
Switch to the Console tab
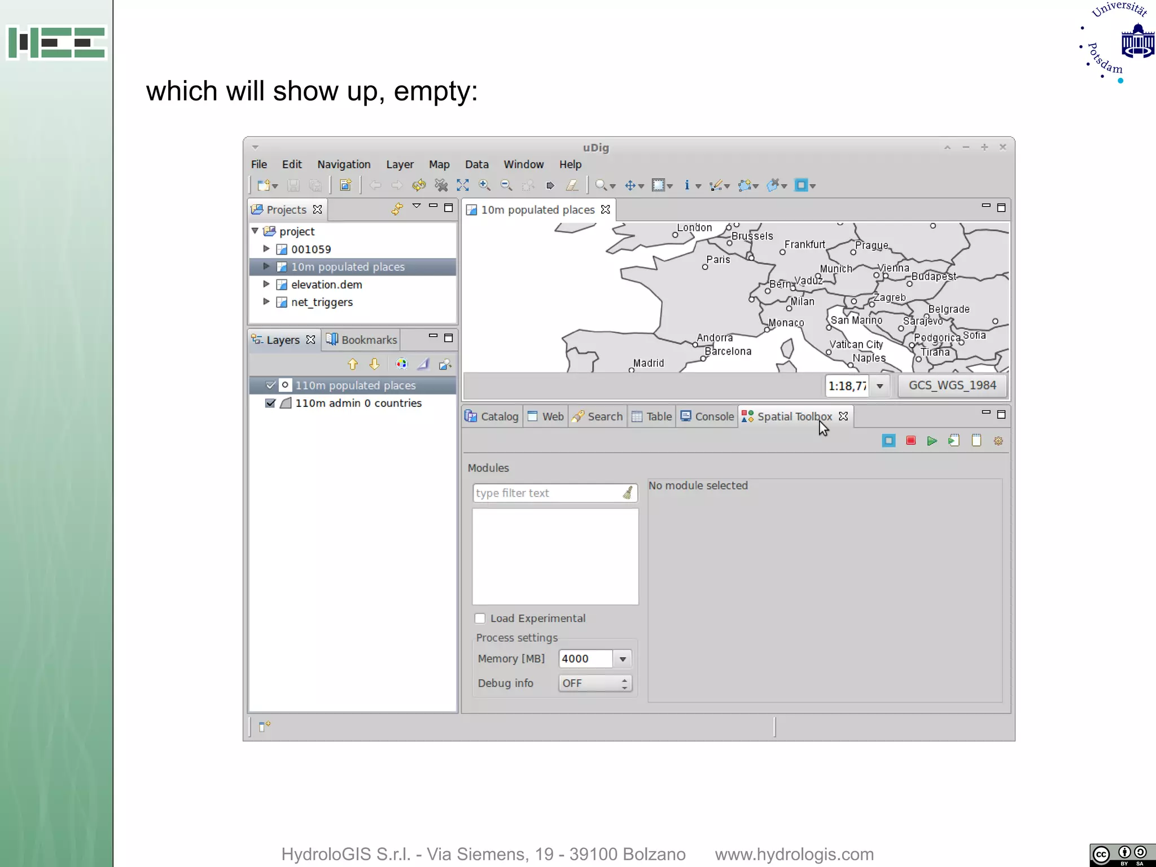click(x=707, y=417)
